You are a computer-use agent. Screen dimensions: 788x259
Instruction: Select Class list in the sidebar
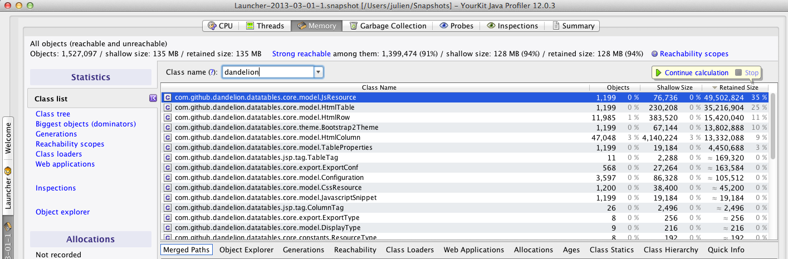(92, 99)
